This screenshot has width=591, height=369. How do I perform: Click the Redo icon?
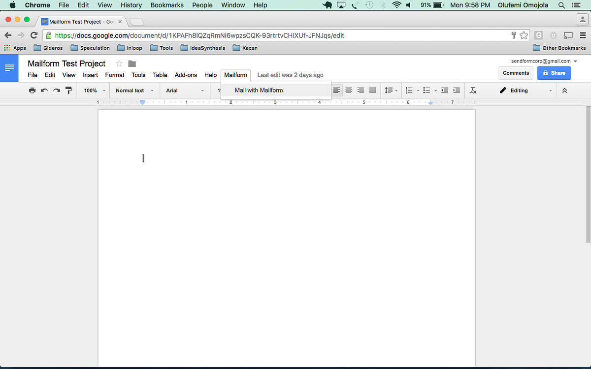[56, 91]
